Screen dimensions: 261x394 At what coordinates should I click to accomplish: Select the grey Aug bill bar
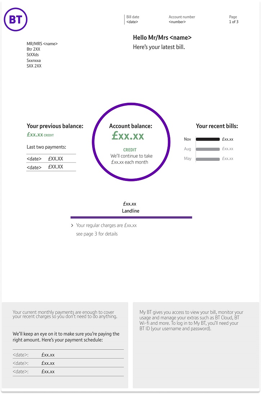pos(208,149)
